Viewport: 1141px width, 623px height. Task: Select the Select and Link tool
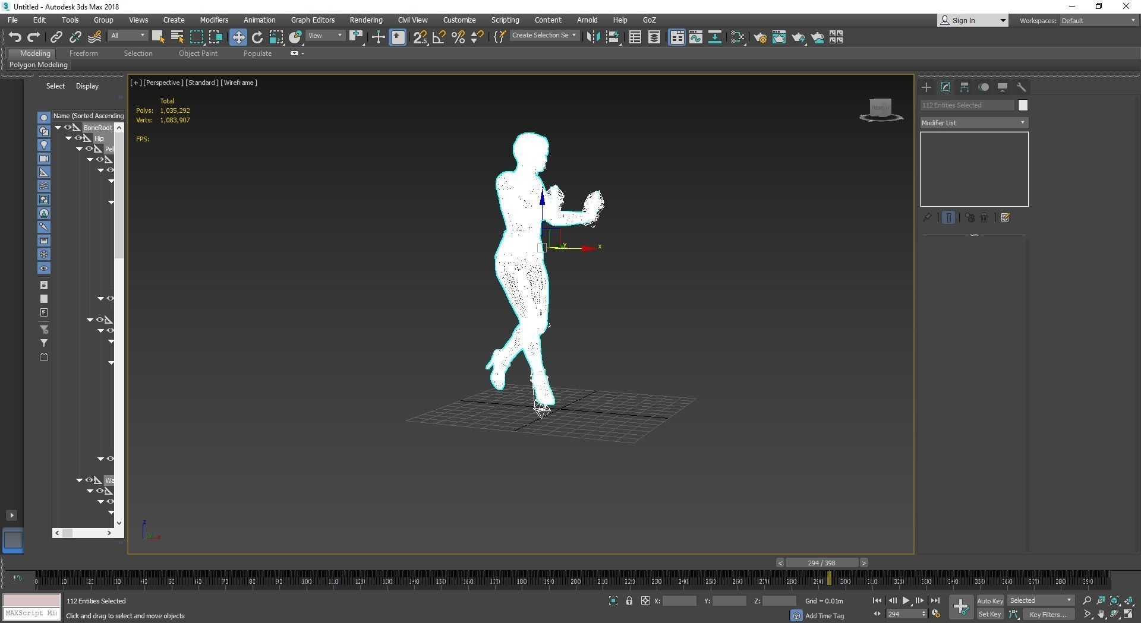pos(56,37)
